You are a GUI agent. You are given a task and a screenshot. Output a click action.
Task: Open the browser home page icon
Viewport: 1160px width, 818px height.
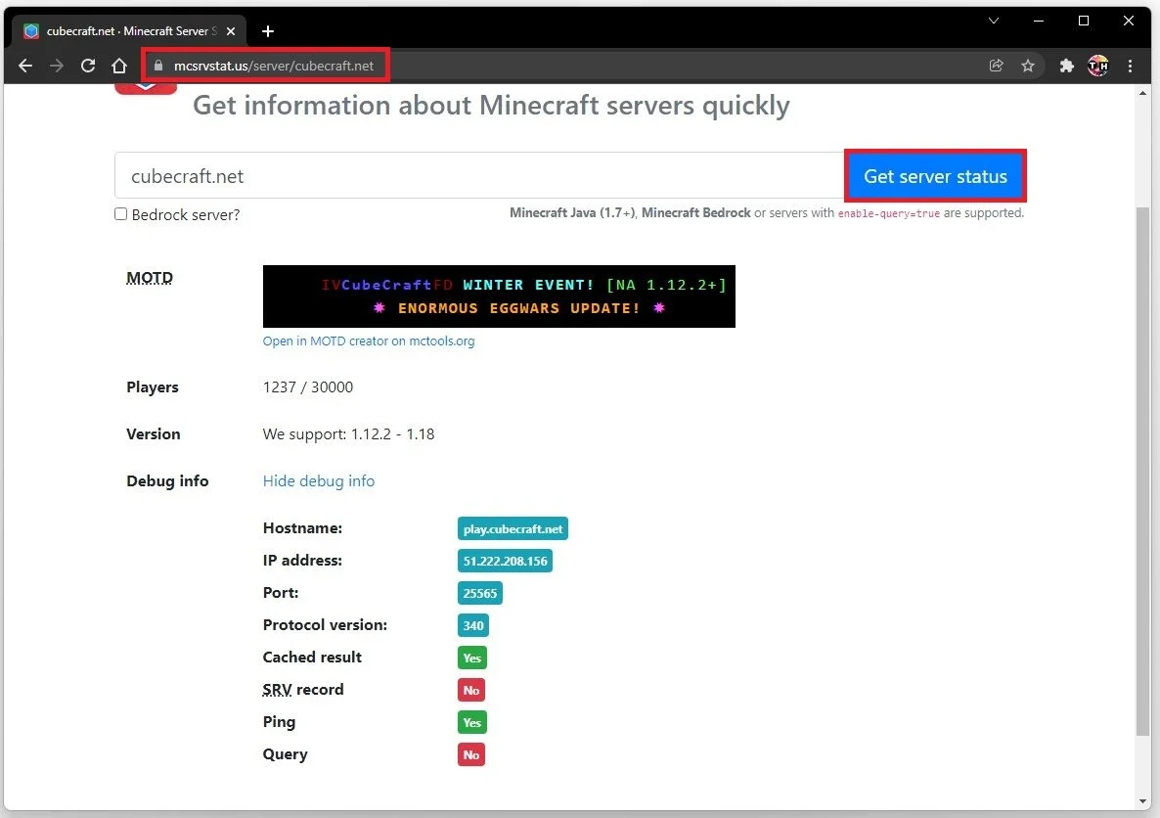(119, 66)
